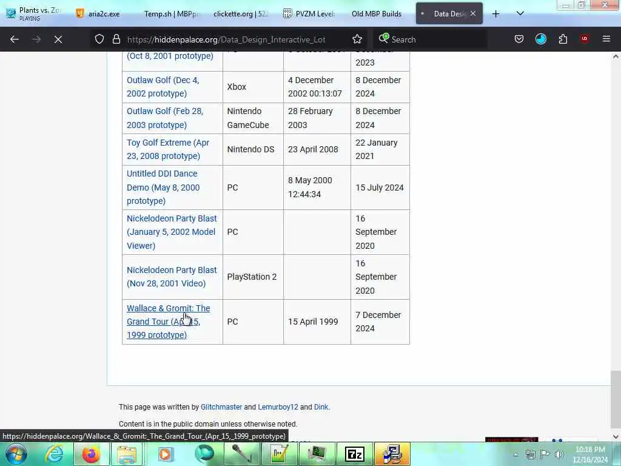Visit Glitchmaster's author page
Viewport: 621px width, 466px height.
tap(221, 407)
